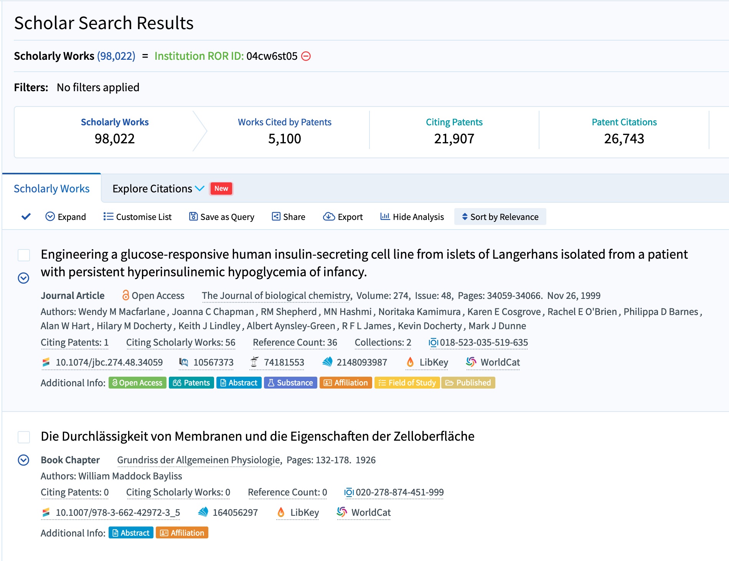The height and width of the screenshot is (561, 729).
Task: Open the Sort by Relevance dropdown
Action: point(500,217)
